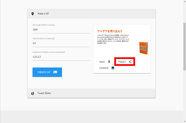Focus the Sequence of Slides field
The image size is (186, 123).
coord(61,57)
